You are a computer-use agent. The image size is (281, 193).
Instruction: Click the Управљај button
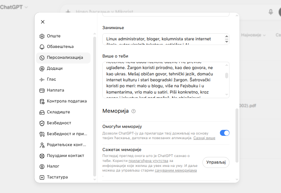[x=216, y=162]
